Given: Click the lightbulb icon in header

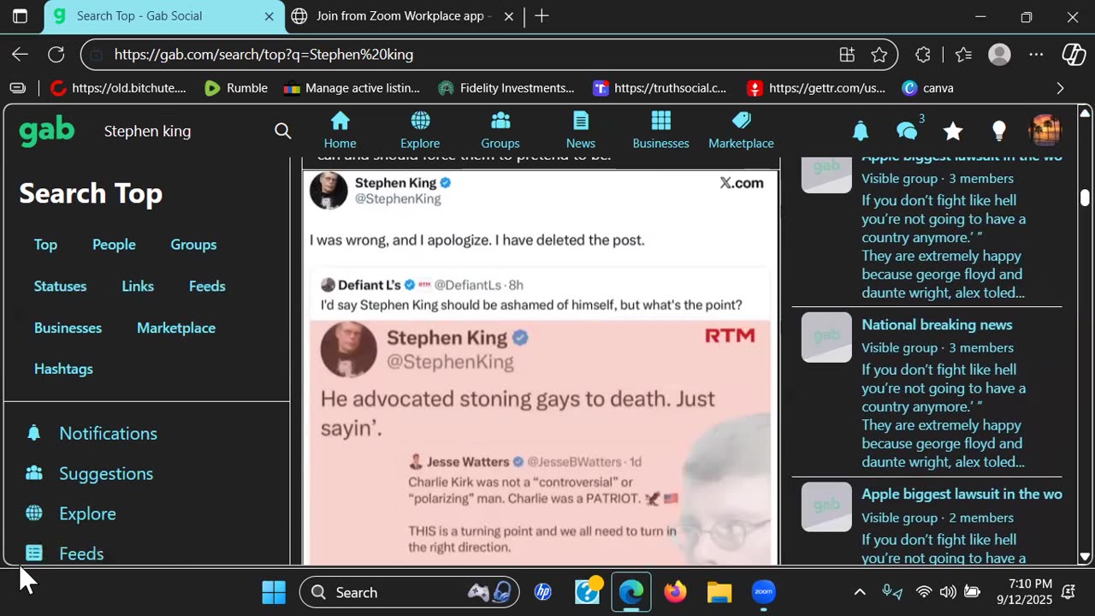Looking at the screenshot, I should [998, 131].
